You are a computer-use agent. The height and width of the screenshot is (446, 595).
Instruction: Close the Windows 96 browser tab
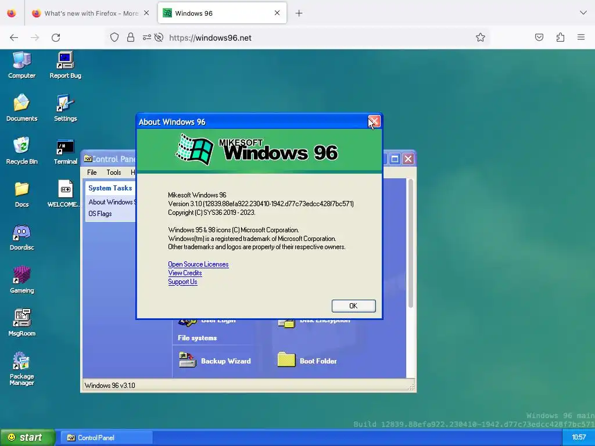coord(277,13)
